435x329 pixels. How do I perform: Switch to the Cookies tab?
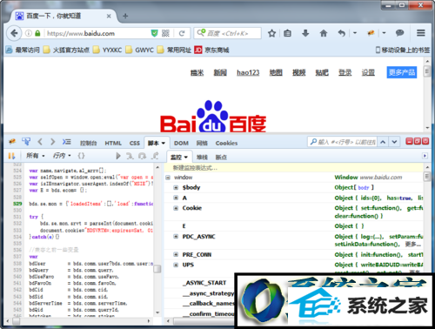(x=226, y=144)
